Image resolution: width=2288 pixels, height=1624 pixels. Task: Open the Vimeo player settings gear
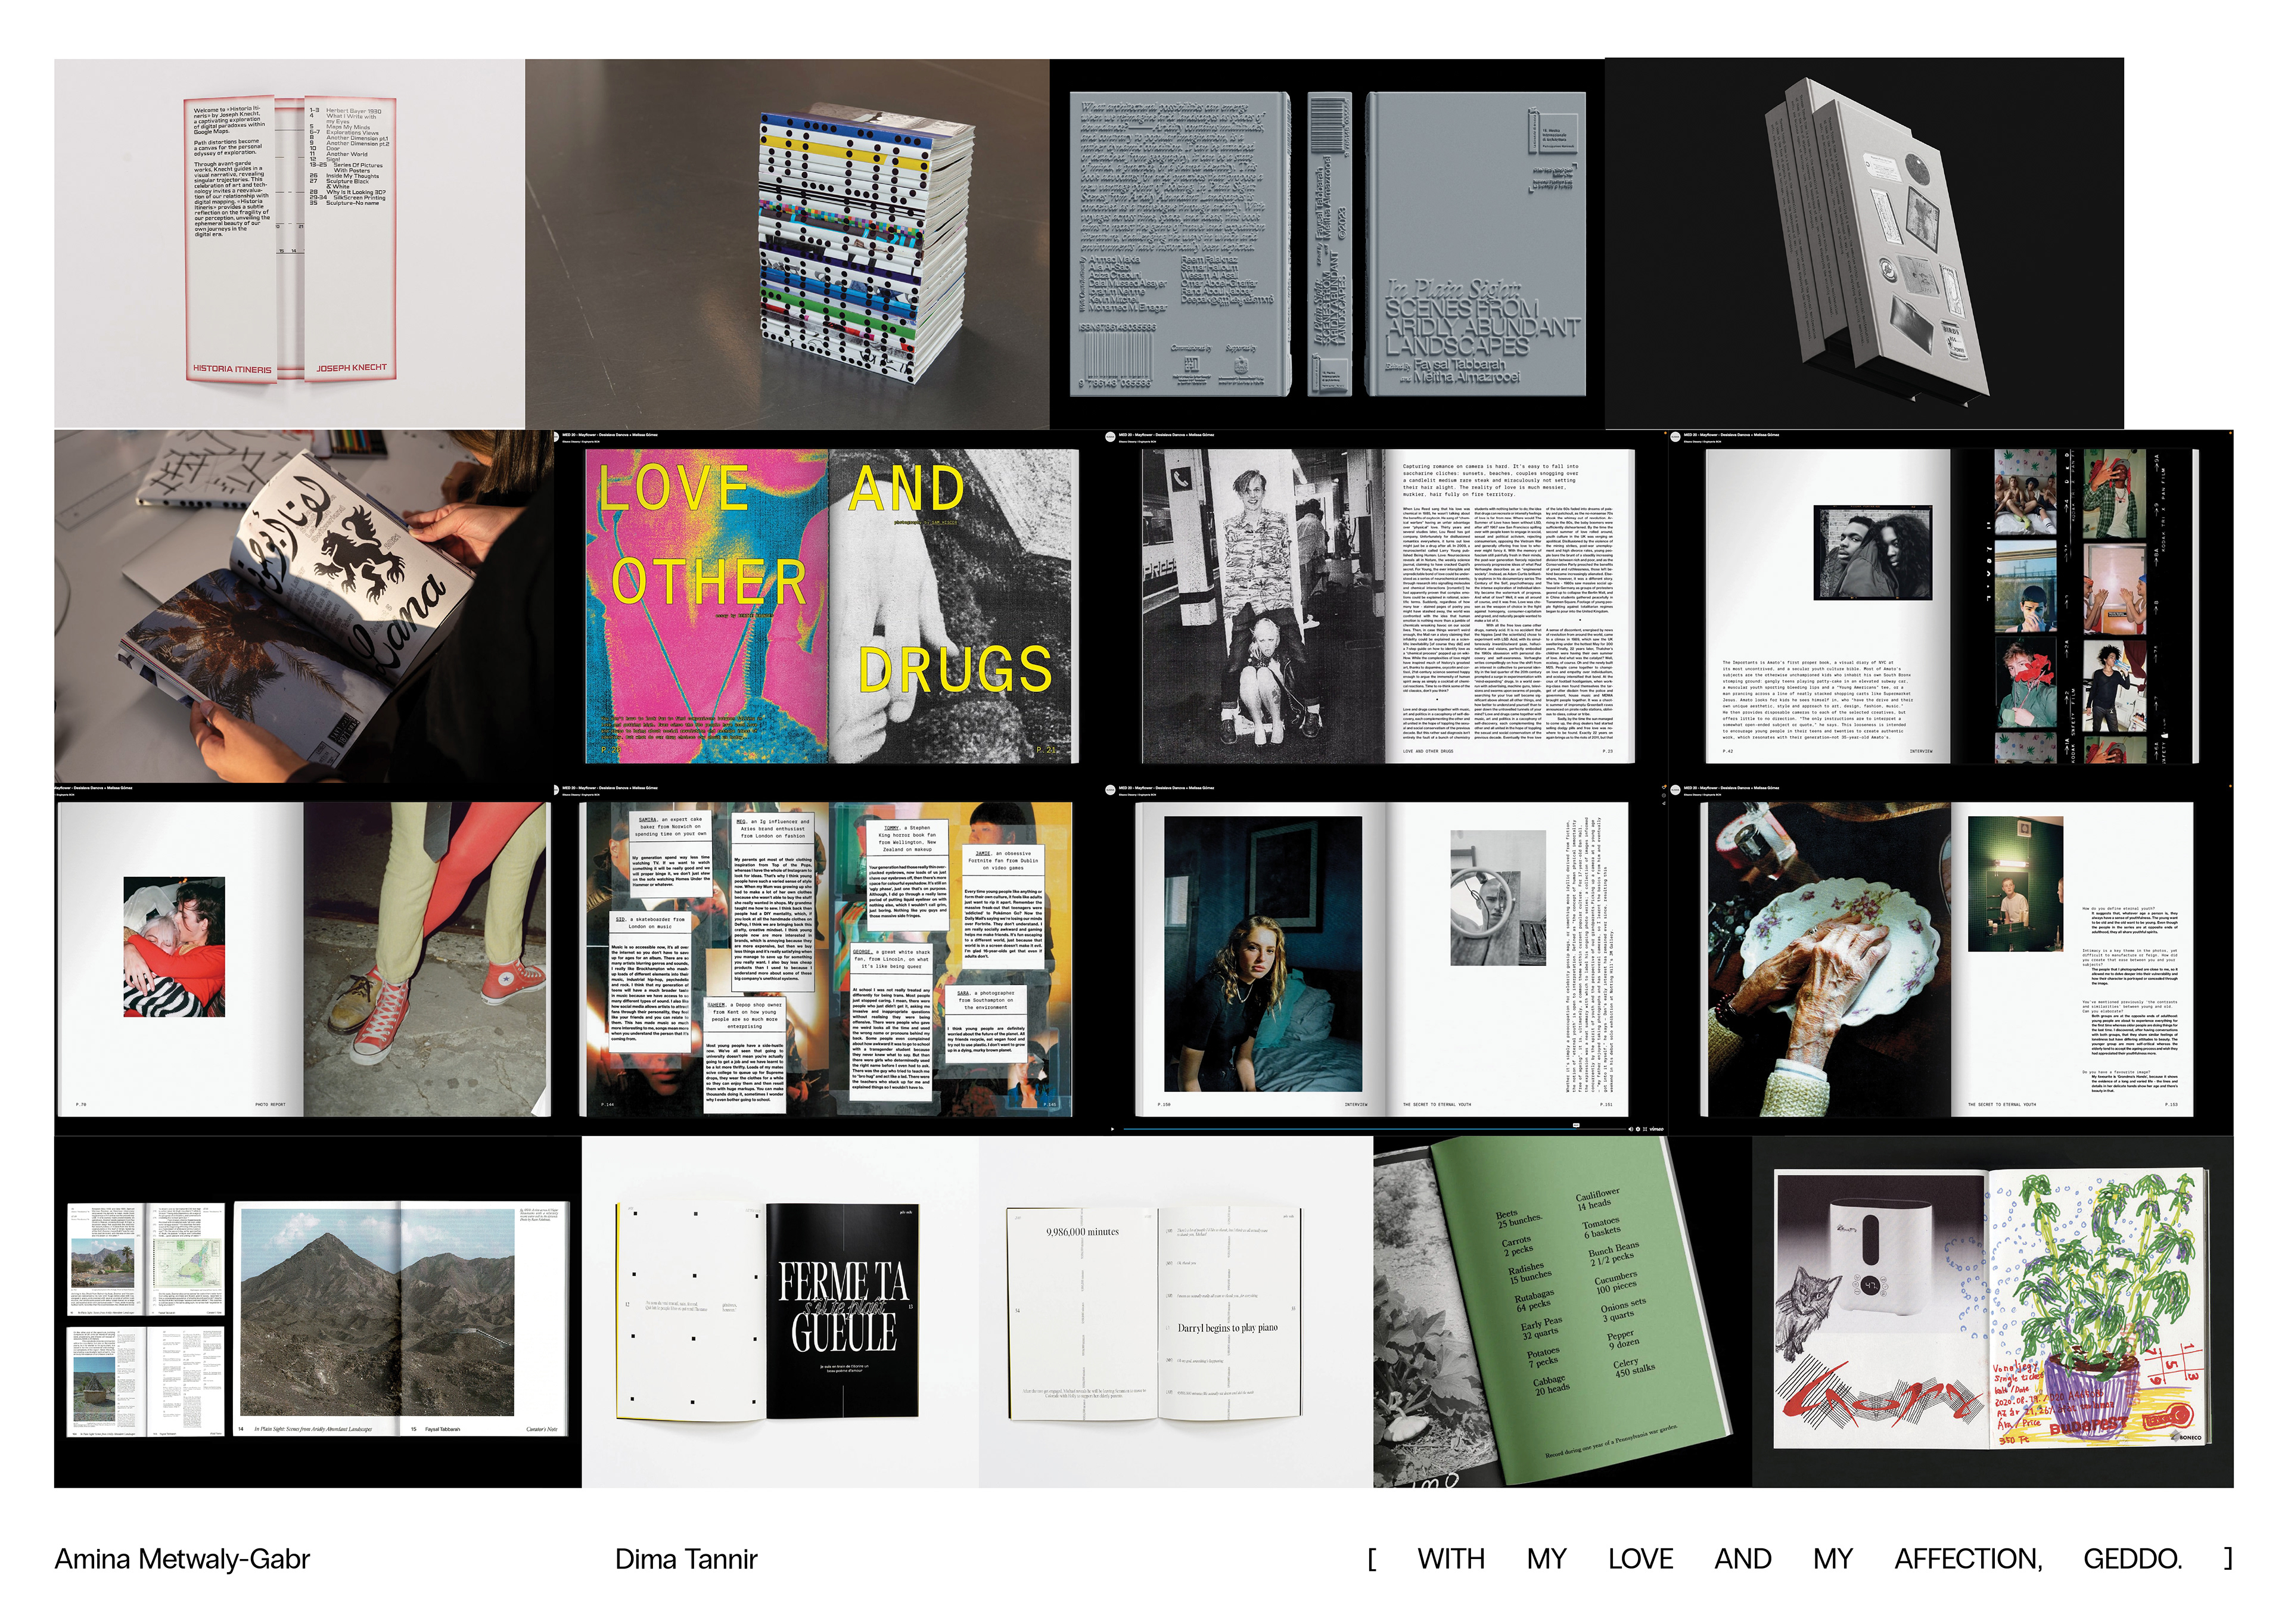coord(1638,1129)
